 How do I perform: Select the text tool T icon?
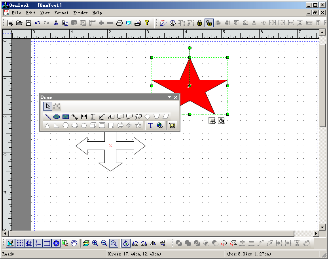click(x=151, y=126)
